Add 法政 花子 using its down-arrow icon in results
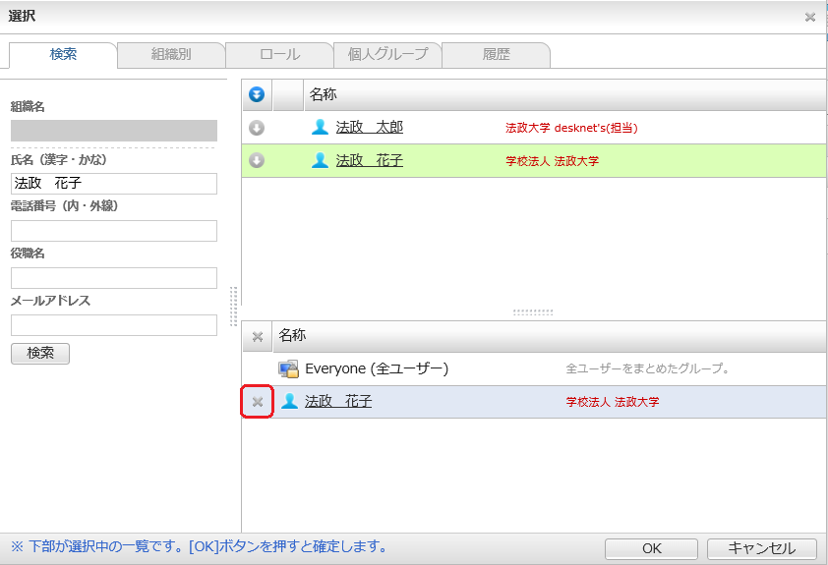828x565 pixels. tap(257, 160)
